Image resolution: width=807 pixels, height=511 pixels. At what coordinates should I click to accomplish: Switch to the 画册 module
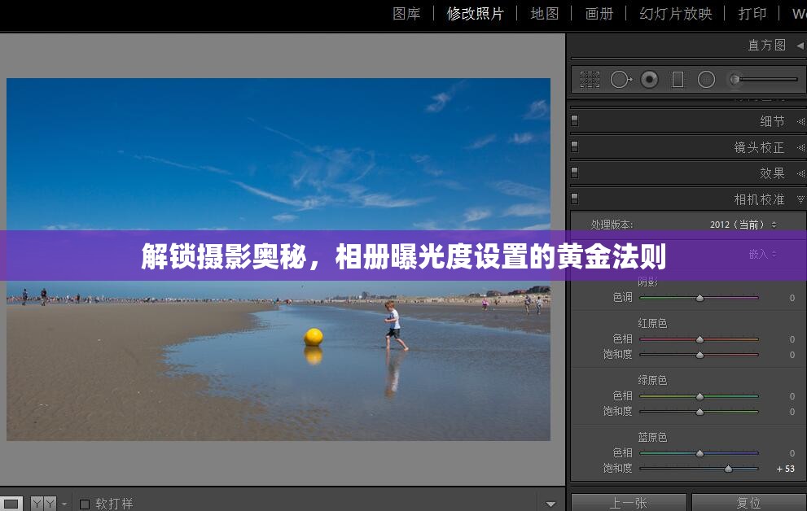(x=599, y=13)
